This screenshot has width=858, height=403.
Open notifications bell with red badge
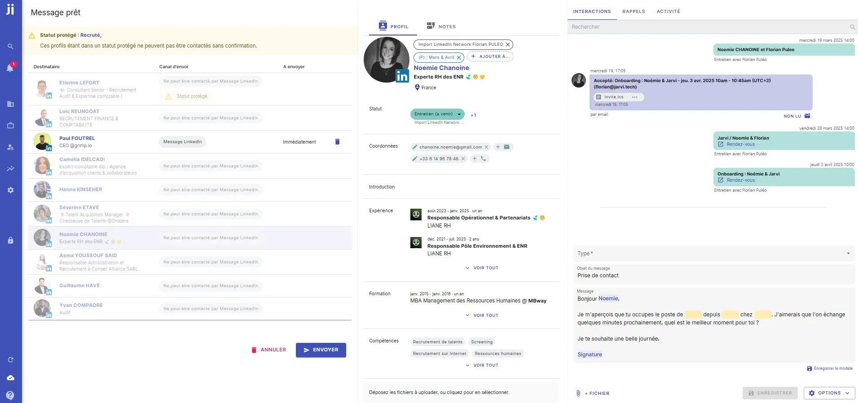click(x=10, y=68)
